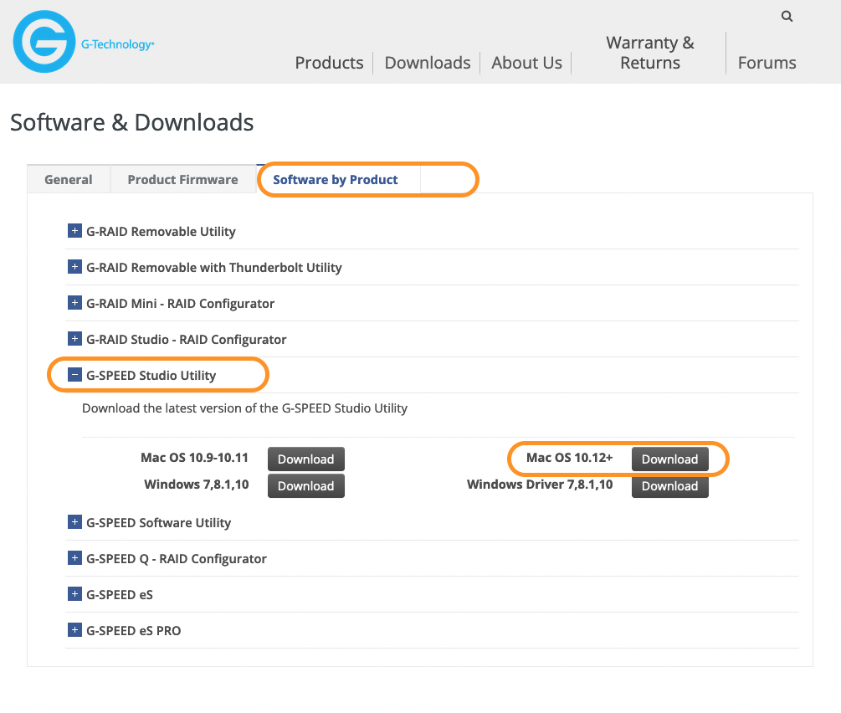This screenshot has height=713, width=841.
Task: Click G-SPEED eS PRO title text
Action: [x=134, y=630]
